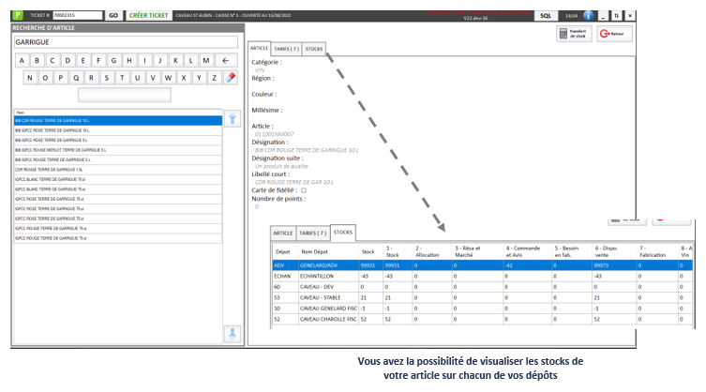706x392 pixels.
Task: Click the eraser icon to clear search
Action: click(231, 78)
